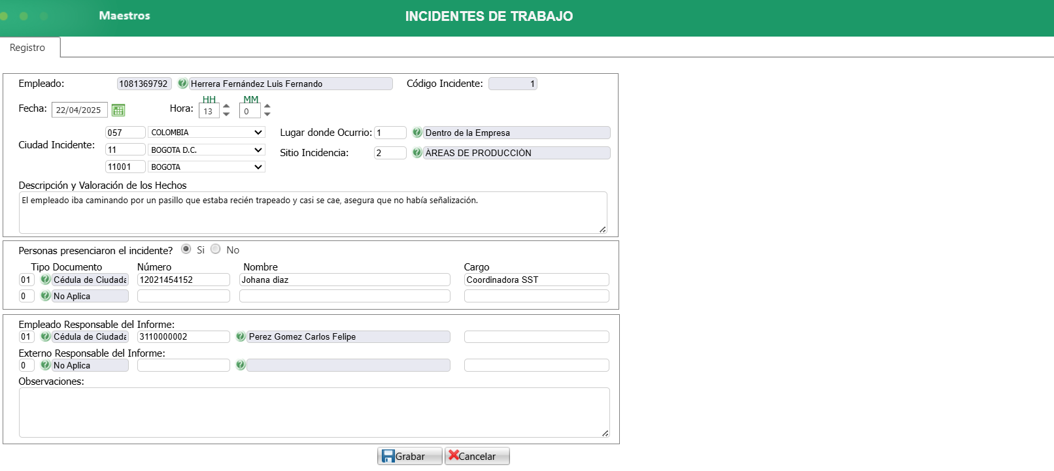This screenshot has width=1054, height=471.
Task: Click lookup icon beside empty external name field
Action: tap(241, 365)
